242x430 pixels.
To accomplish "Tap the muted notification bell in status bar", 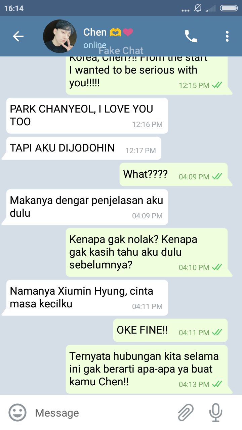I will click(x=198, y=8).
